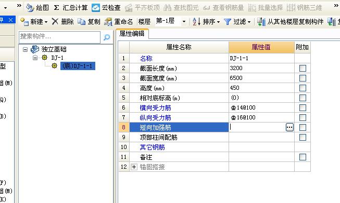Image resolution: width=340 pixels, height=203 pixels.
Task: Open 排序 dropdown arrow
Action: (218, 22)
